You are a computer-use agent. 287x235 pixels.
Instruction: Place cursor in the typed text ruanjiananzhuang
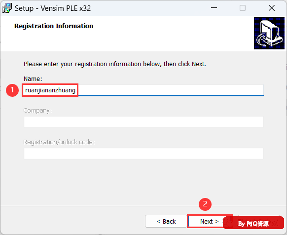click(x=50, y=90)
